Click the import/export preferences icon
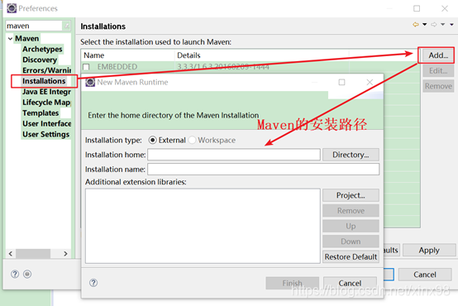 point(27,274)
